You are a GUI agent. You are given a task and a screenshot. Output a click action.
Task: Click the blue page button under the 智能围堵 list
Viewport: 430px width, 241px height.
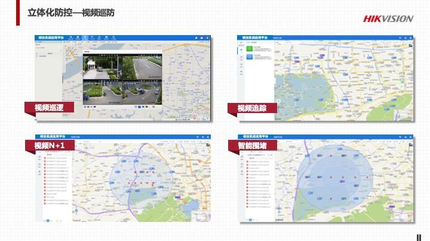[x=250, y=220]
